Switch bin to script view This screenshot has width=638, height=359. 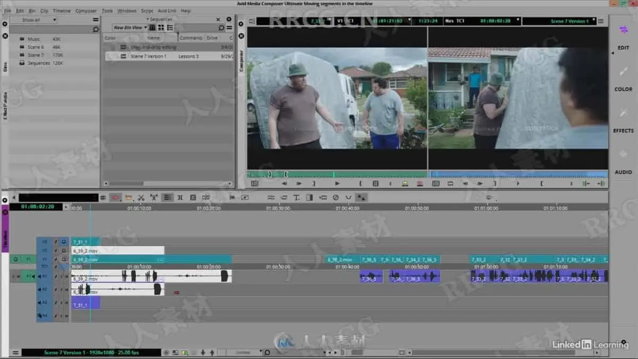(170, 28)
